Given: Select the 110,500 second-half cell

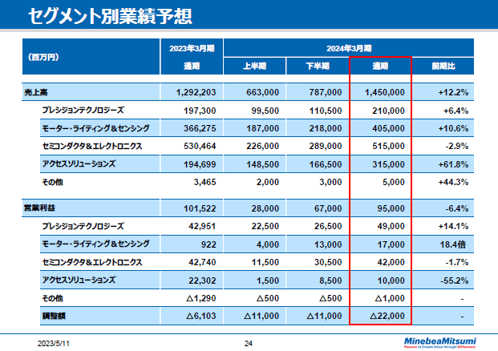Looking at the screenshot, I should 326,111.
